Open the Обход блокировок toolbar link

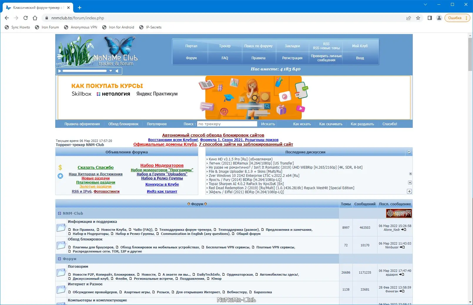tap(123, 124)
